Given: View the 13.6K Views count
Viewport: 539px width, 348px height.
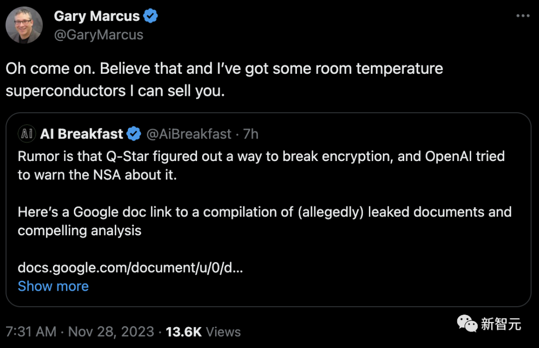Looking at the screenshot, I should coord(203,332).
